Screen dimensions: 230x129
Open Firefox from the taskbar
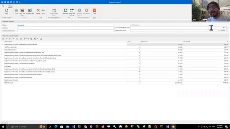(103, 126)
